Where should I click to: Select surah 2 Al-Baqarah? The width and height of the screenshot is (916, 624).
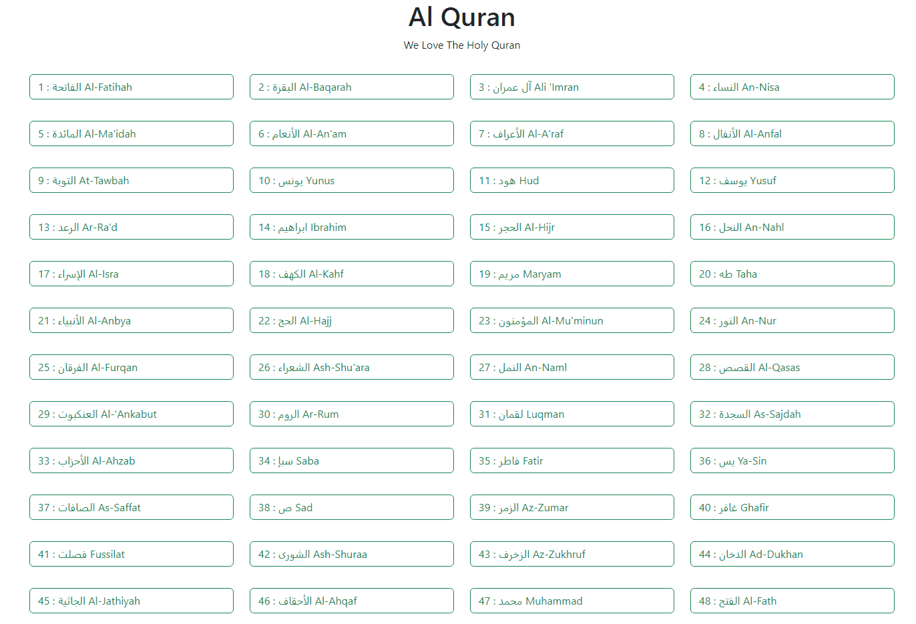351,87
